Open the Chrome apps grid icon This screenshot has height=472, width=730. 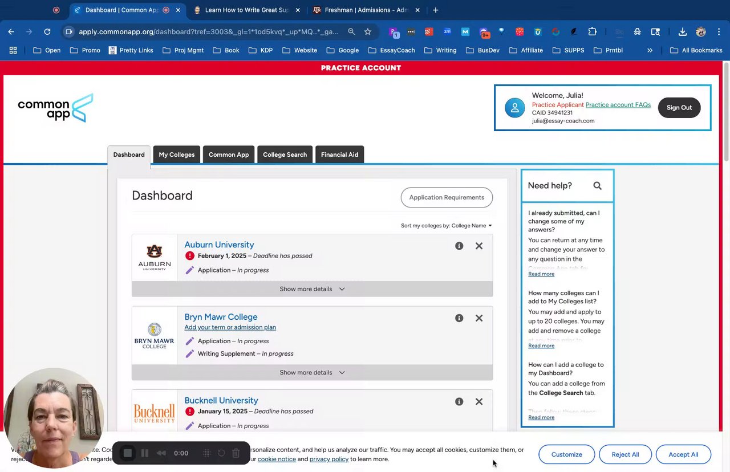(x=13, y=50)
